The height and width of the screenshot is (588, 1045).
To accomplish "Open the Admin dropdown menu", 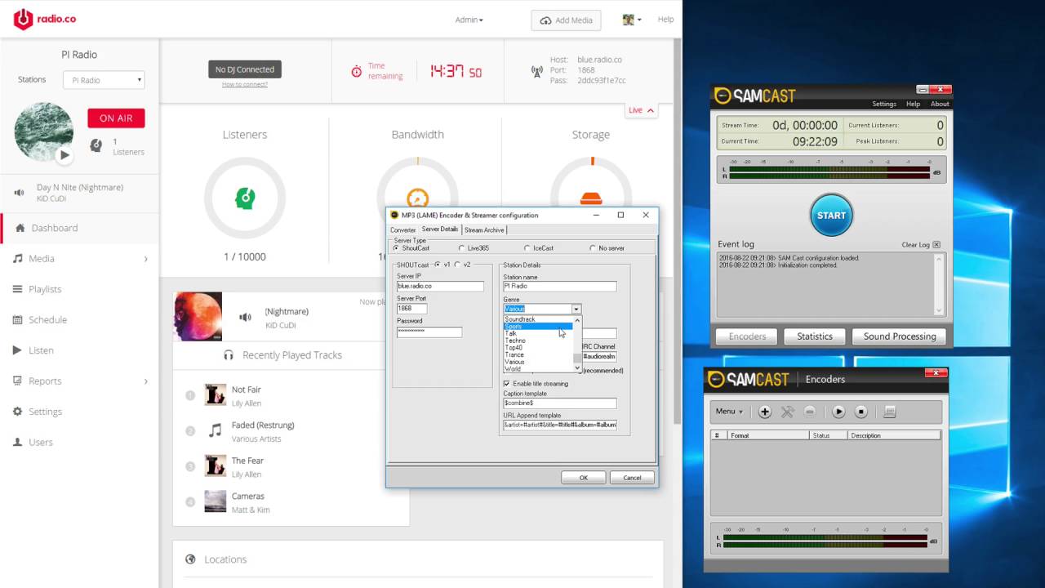I will pyautogui.click(x=469, y=20).
